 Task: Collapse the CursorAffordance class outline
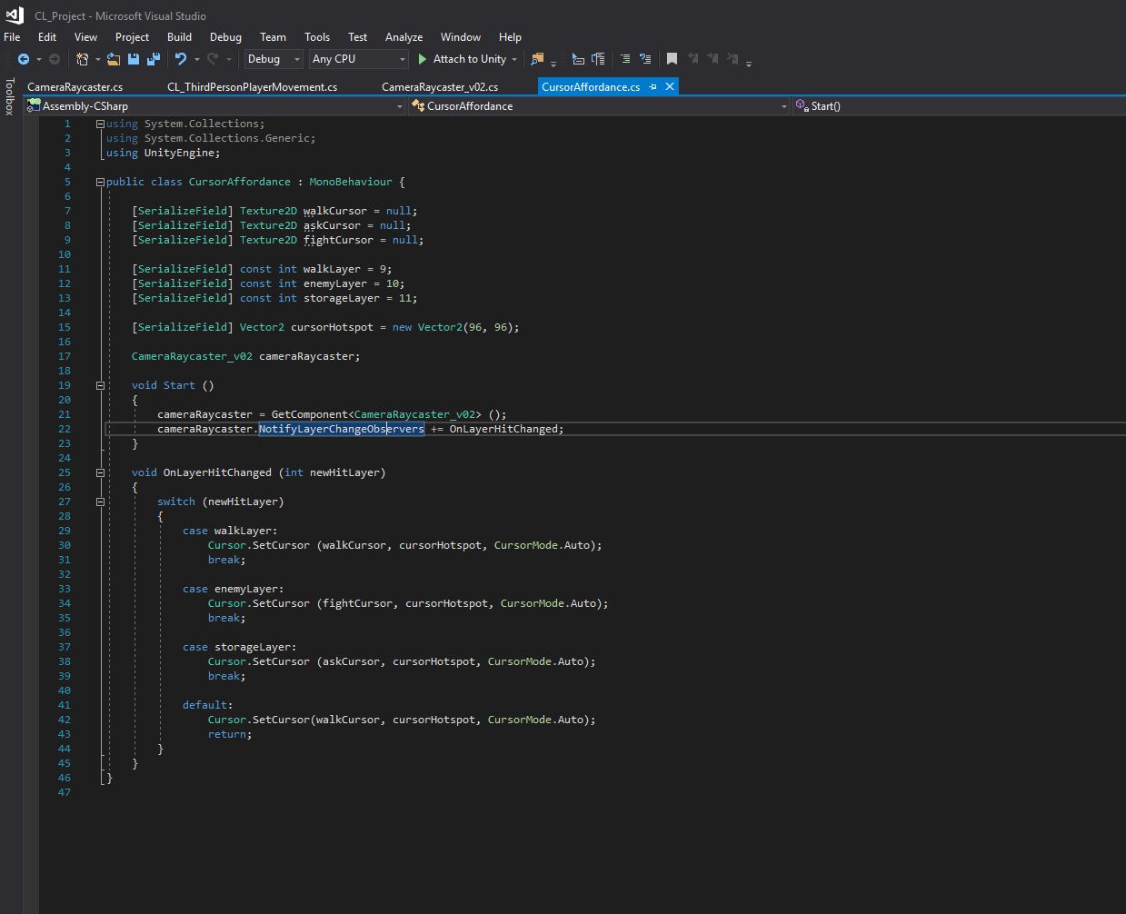click(100, 182)
